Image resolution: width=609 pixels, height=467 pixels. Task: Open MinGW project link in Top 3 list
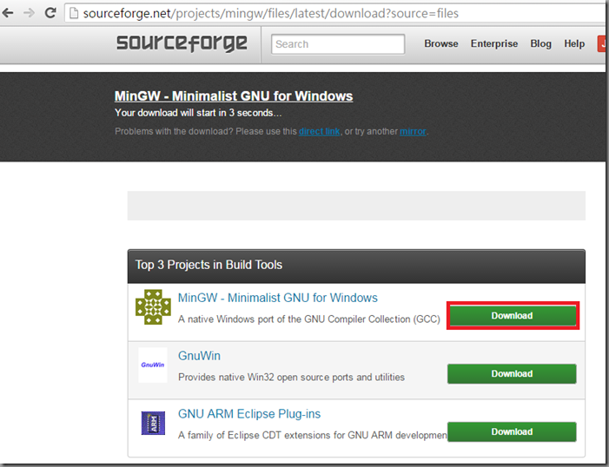[278, 298]
